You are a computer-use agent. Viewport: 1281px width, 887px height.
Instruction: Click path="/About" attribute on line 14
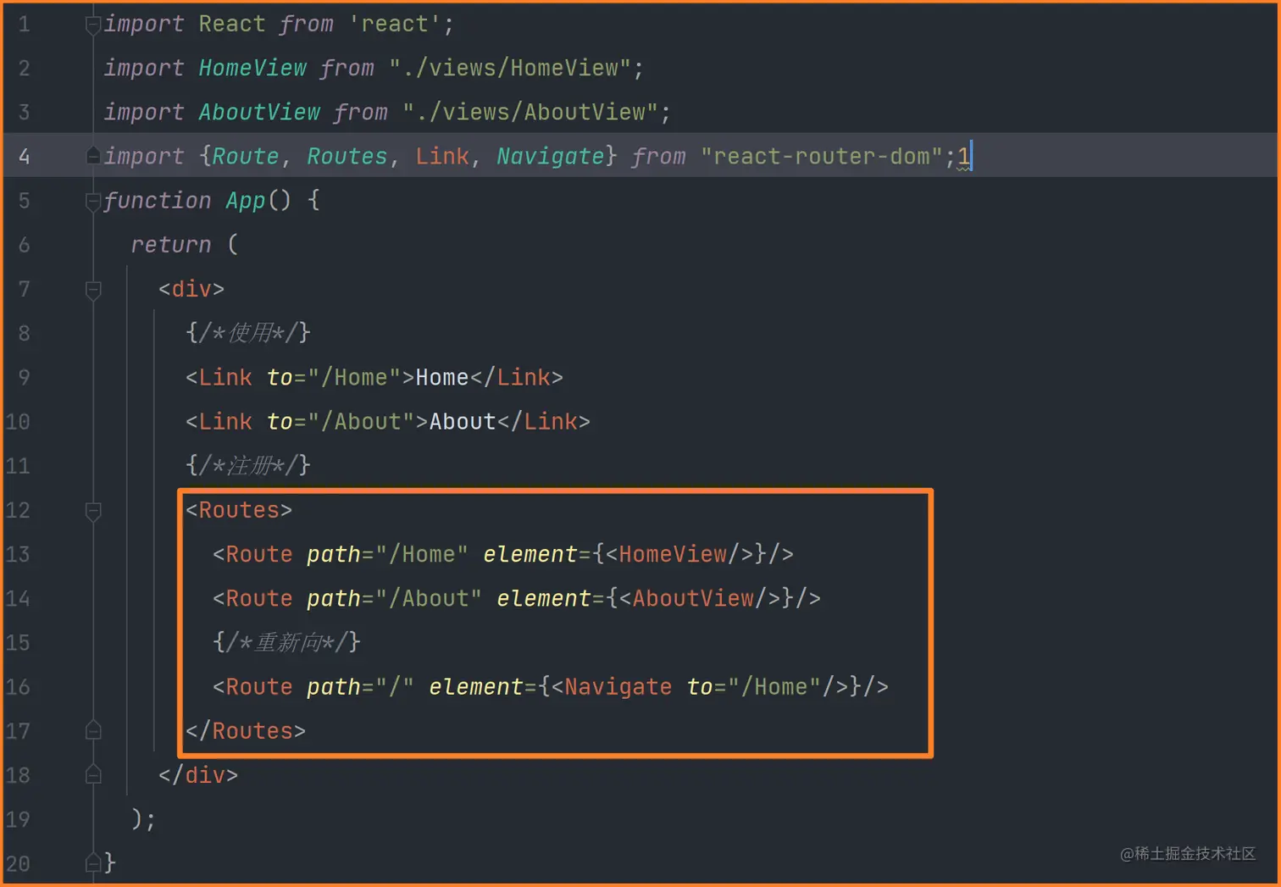click(394, 598)
